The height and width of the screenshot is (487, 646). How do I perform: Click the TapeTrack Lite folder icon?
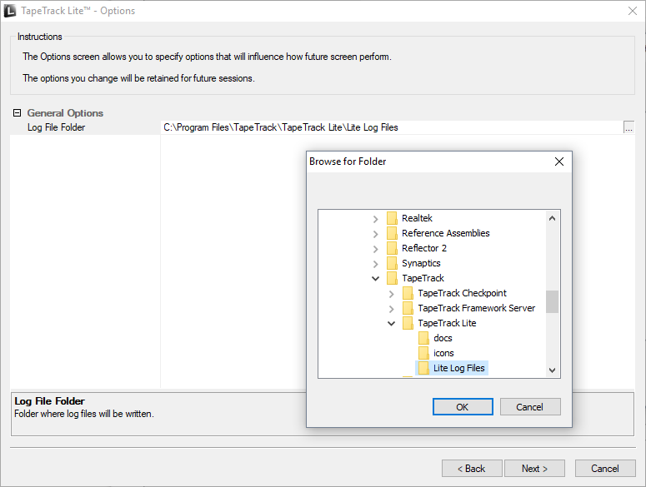pos(408,323)
